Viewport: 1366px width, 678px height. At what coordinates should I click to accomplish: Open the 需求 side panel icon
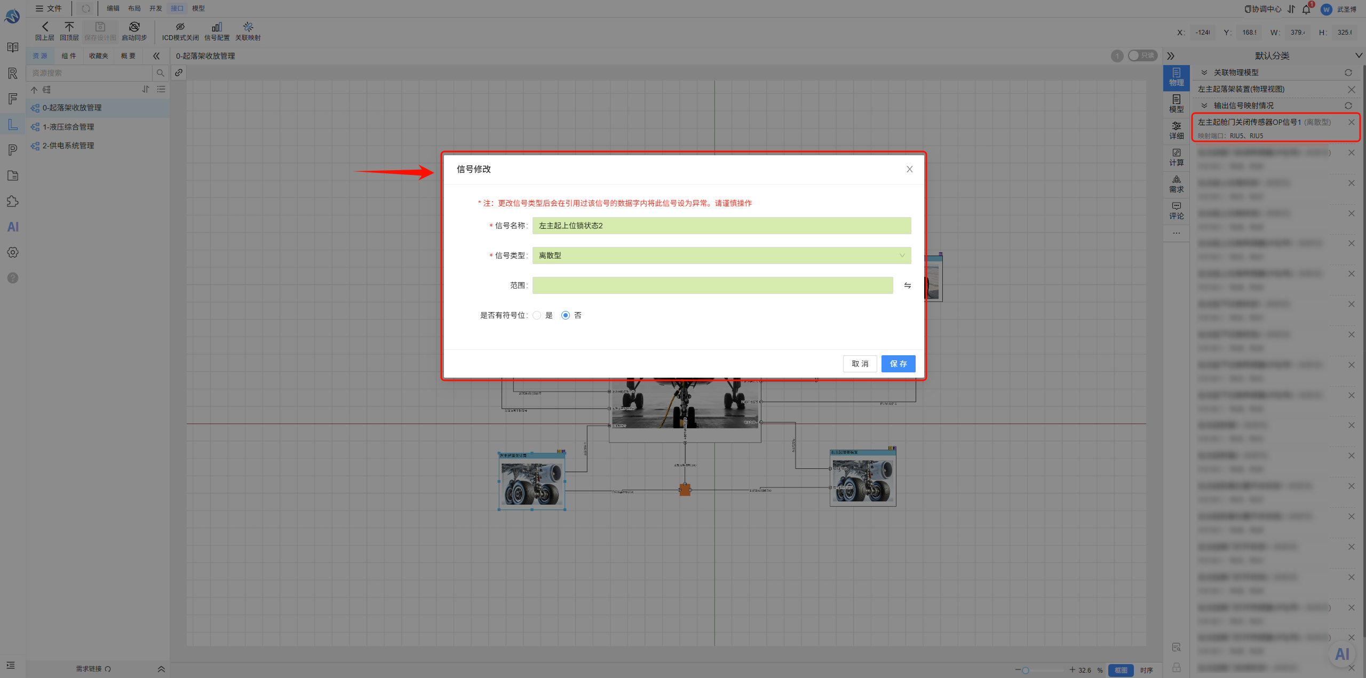tap(1177, 184)
